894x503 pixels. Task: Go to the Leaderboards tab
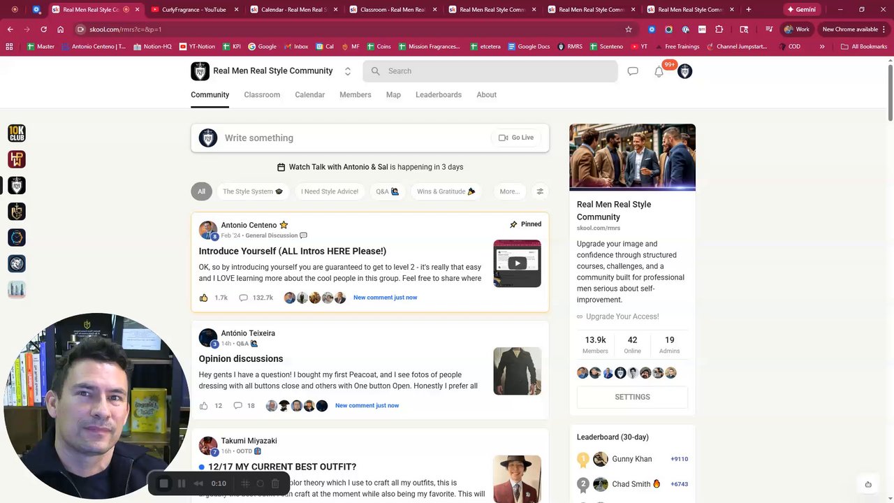coord(439,95)
